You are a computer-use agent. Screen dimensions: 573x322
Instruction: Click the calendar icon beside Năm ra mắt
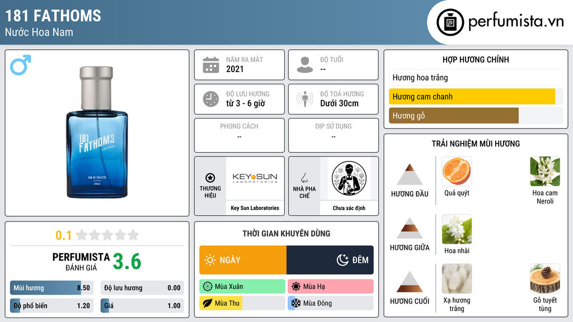[x=211, y=65]
